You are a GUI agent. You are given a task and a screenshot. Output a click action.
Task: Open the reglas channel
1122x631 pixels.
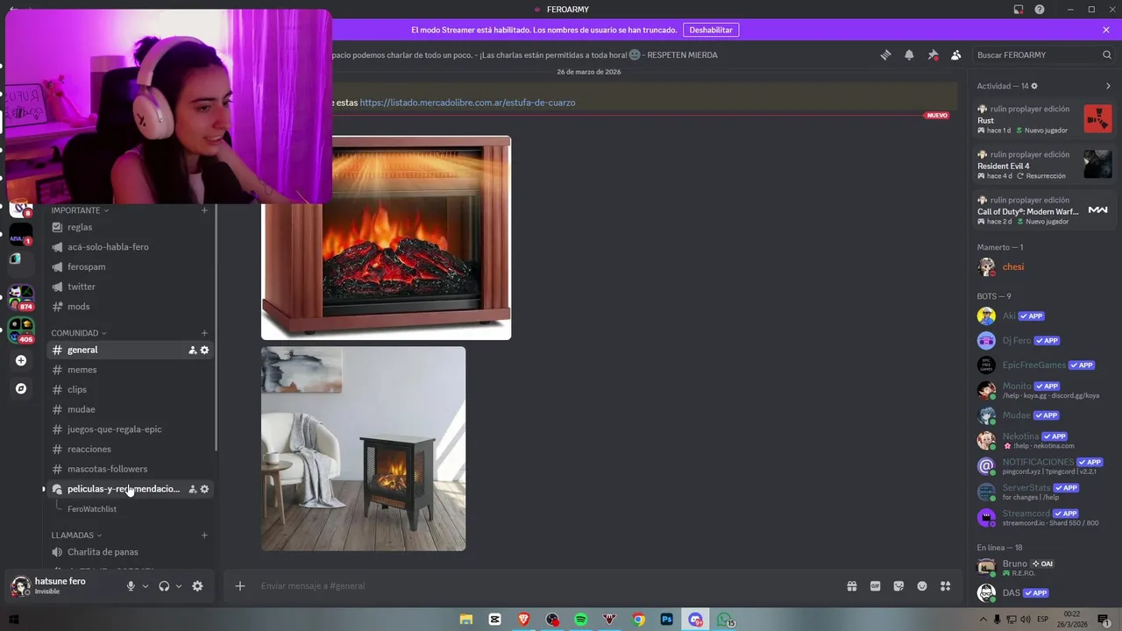(x=130, y=227)
